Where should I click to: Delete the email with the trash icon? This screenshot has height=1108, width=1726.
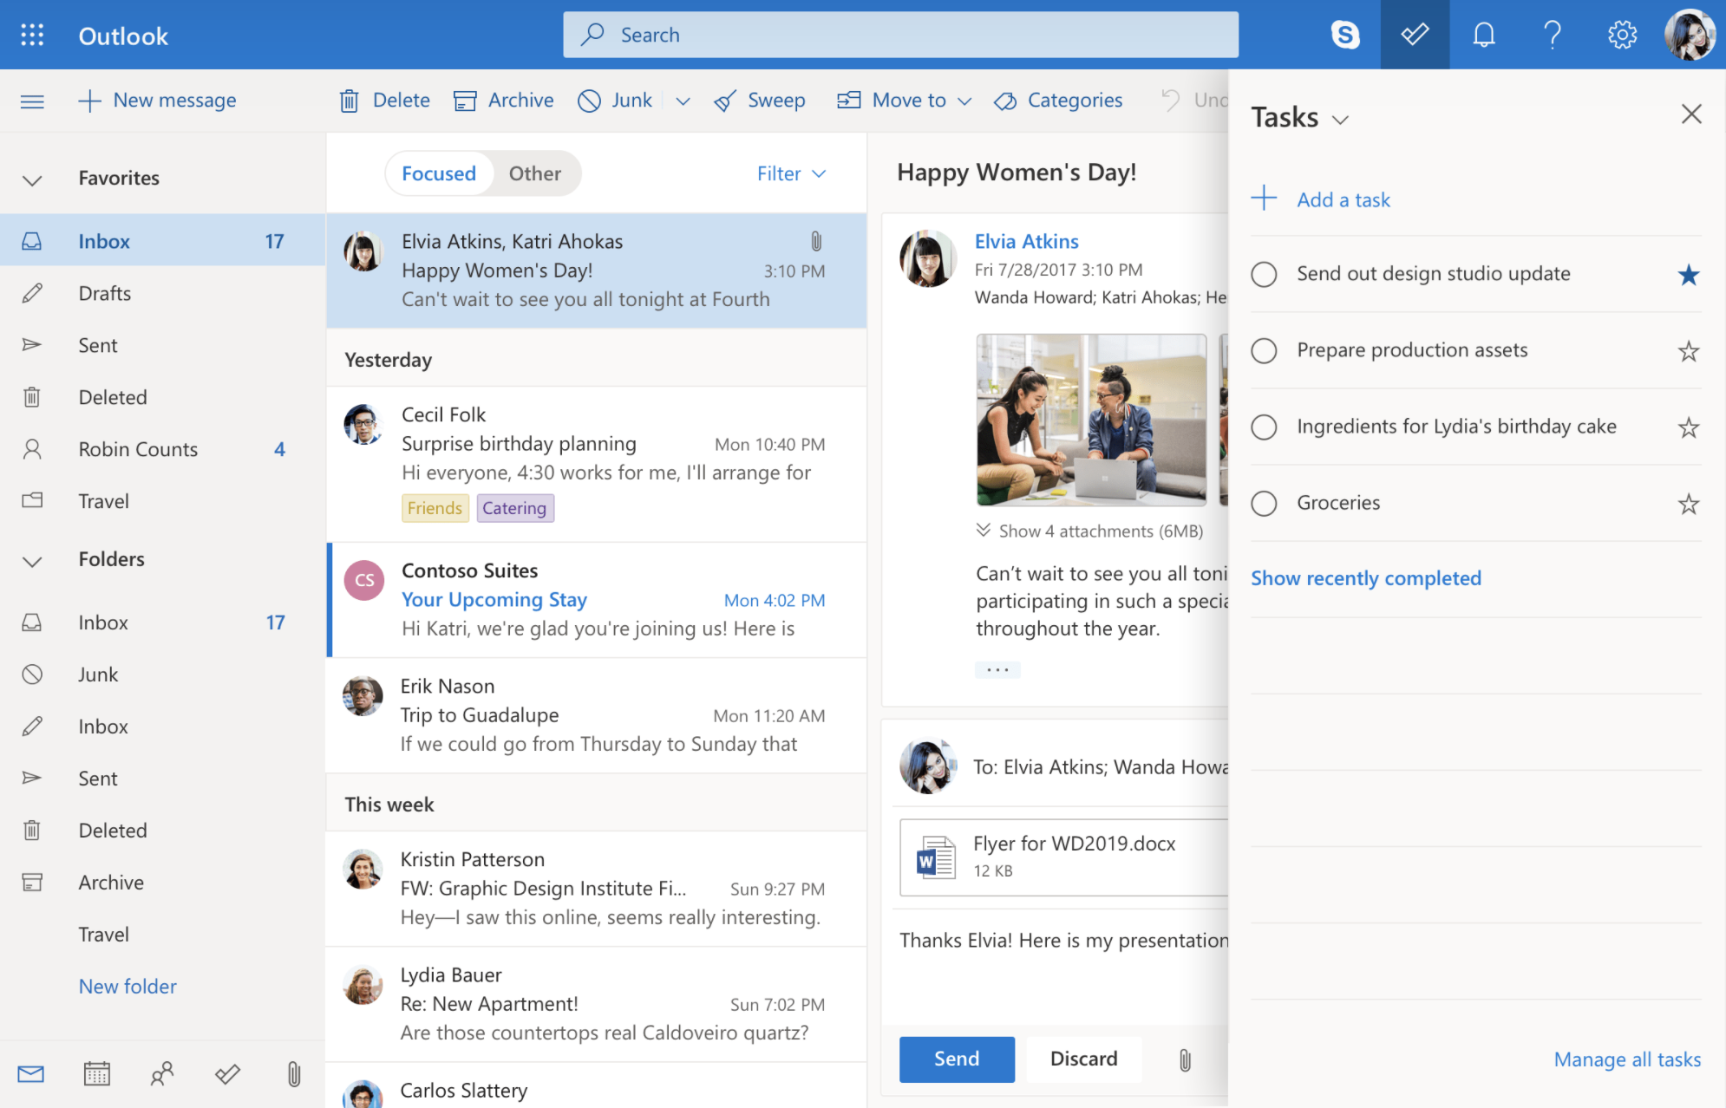350,100
